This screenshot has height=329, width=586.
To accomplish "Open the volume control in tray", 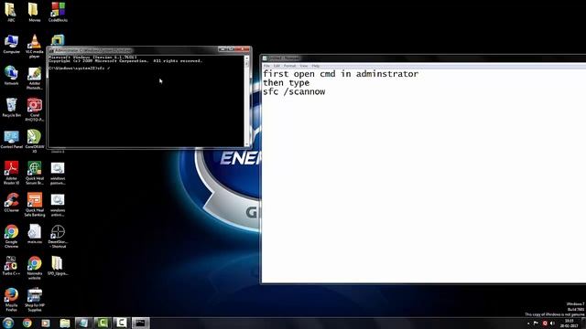I will (x=552, y=323).
